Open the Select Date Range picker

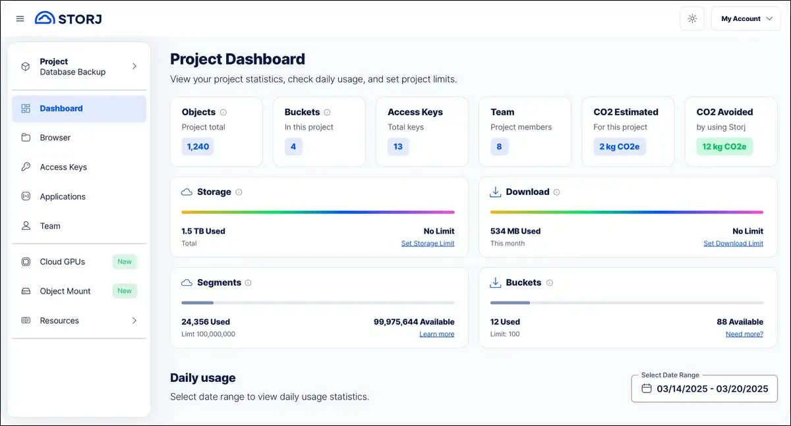coord(704,388)
